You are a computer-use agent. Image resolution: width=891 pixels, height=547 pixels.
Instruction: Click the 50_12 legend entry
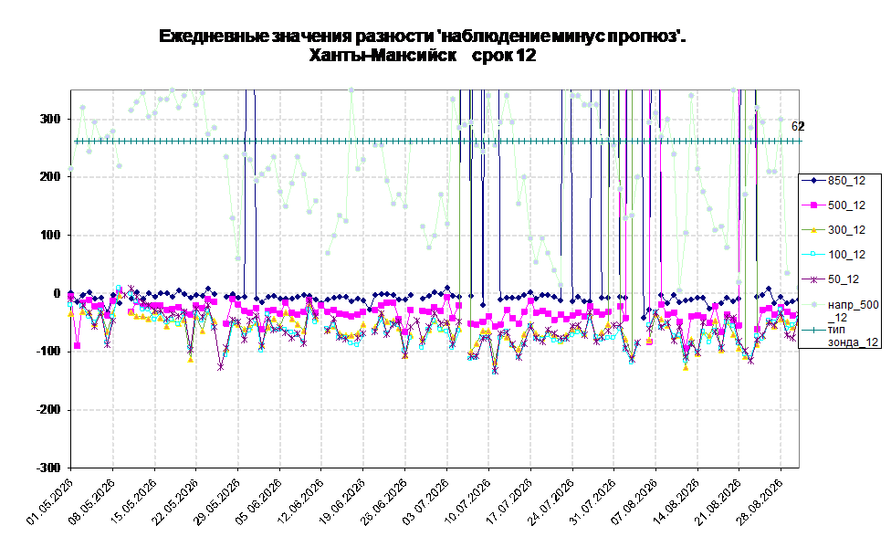point(830,279)
